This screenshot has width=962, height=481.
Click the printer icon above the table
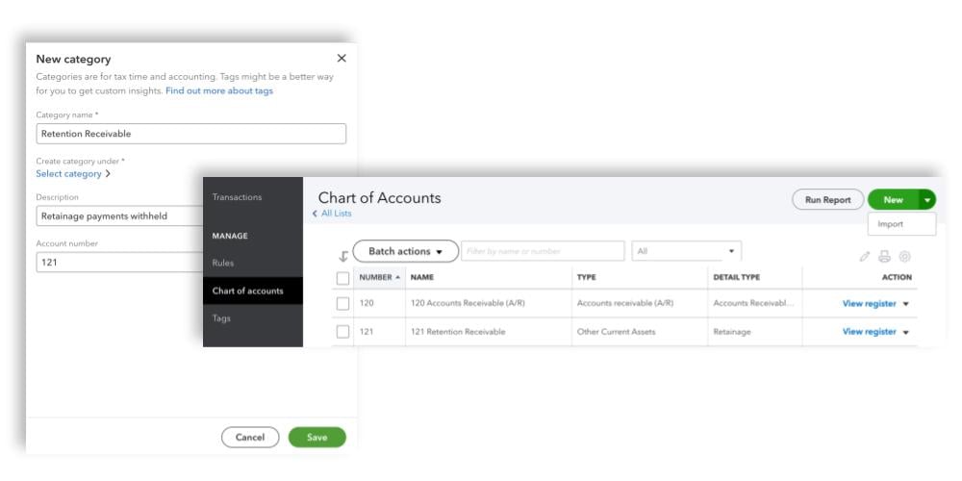click(884, 257)
